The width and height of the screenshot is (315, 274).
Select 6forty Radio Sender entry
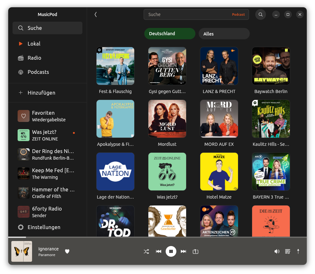(47, 212)
